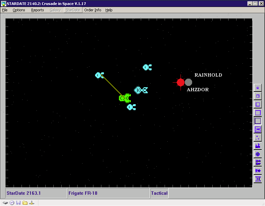Click the single ship with arrow icon
Viewport: 265px width, 206px height.
[x=258, y=171]
